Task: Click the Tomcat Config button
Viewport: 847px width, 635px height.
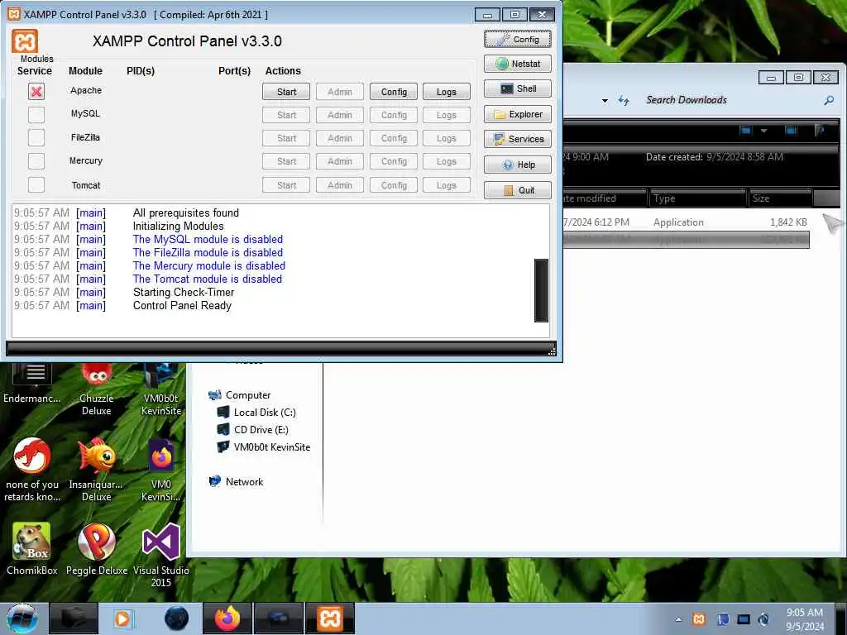Action: [394, 185]
